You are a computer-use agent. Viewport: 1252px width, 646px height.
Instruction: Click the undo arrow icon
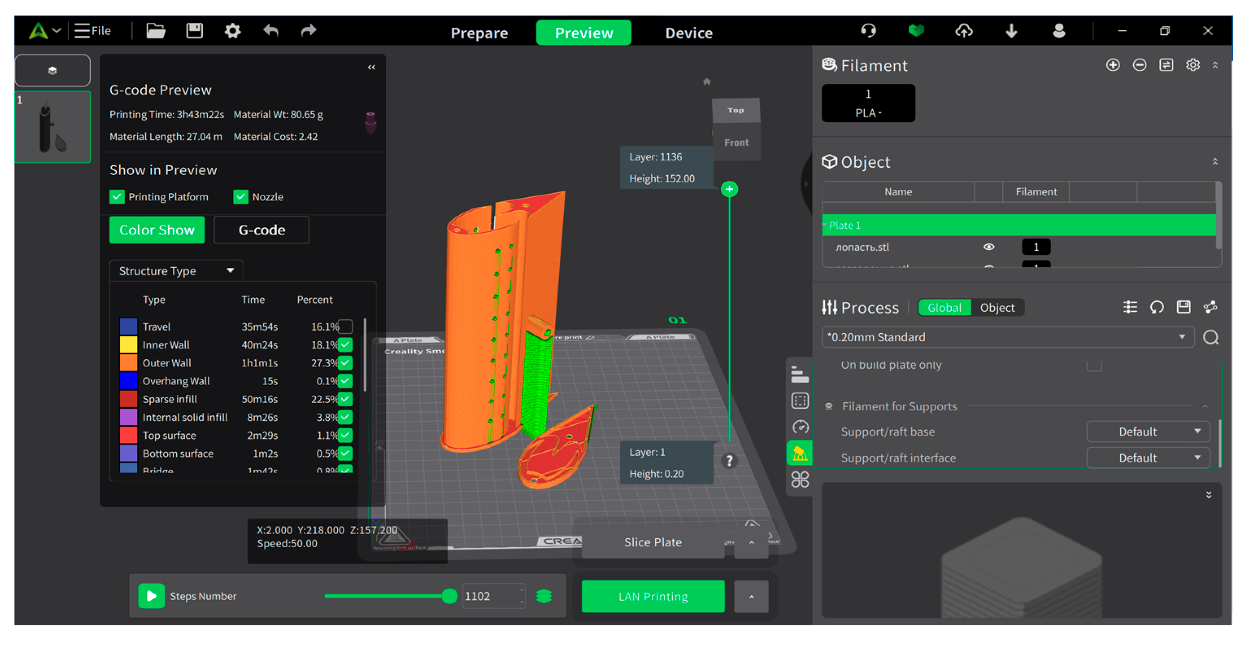[271, 31]
